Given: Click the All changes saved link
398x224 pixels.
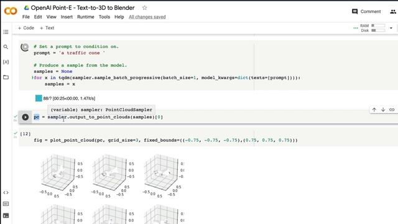Looking at the screenshot, I should click(x=147, y=17).
